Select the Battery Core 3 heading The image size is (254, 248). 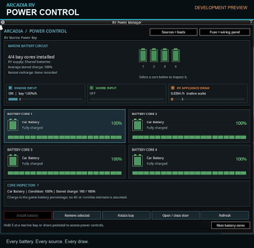[x=20, y=150]
